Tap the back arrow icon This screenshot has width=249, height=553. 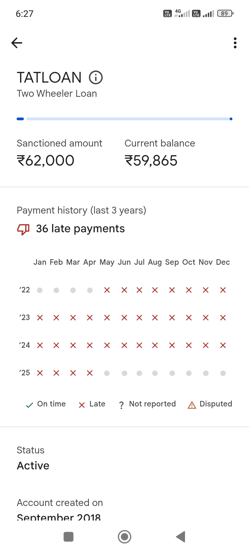[17, 43]
